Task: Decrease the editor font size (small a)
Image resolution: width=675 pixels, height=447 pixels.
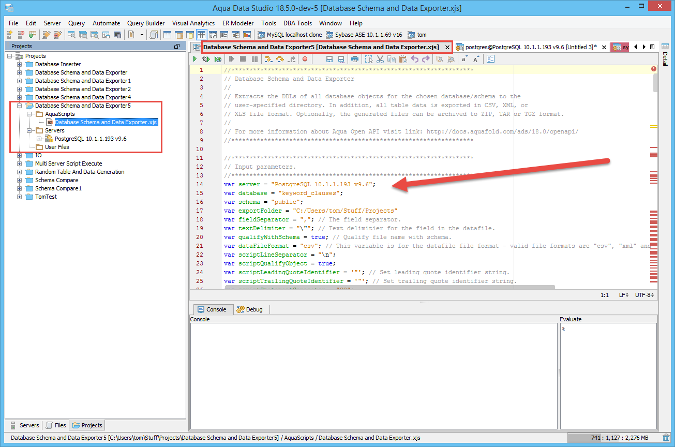Action: (x=464, y=59)
